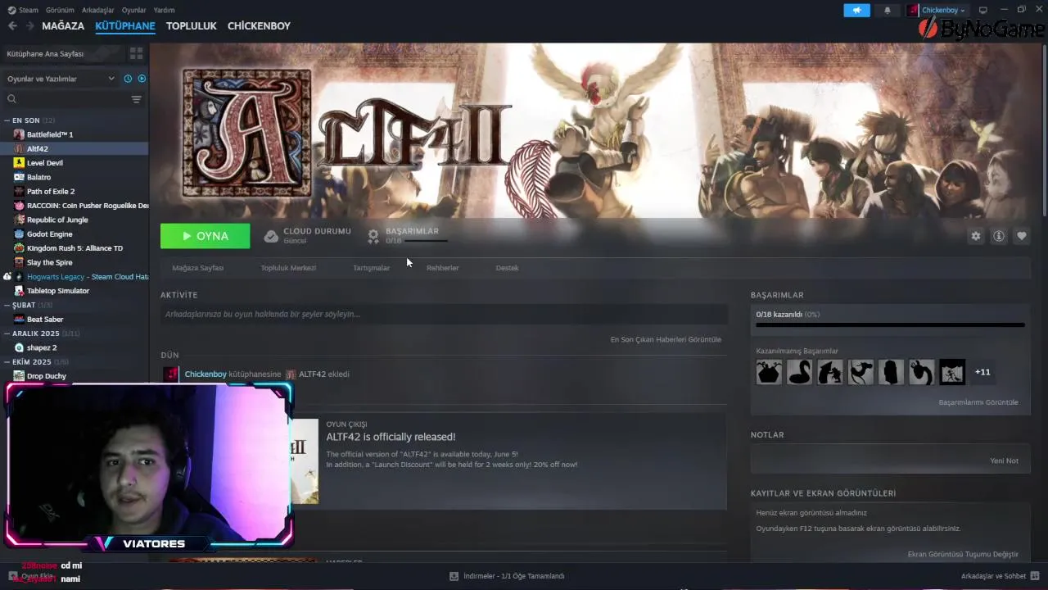Open the CHİCKENBOY profile tab
The width and height of the screenshot is (1048, 590).
259,26
